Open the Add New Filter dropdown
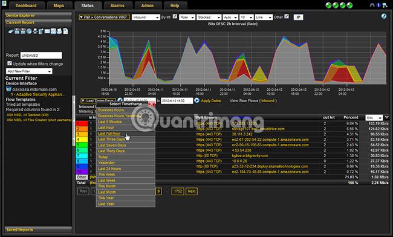Image resolution: width=393 pixels, height=237 pixels. pyautogui.click(x=29, y=71)
